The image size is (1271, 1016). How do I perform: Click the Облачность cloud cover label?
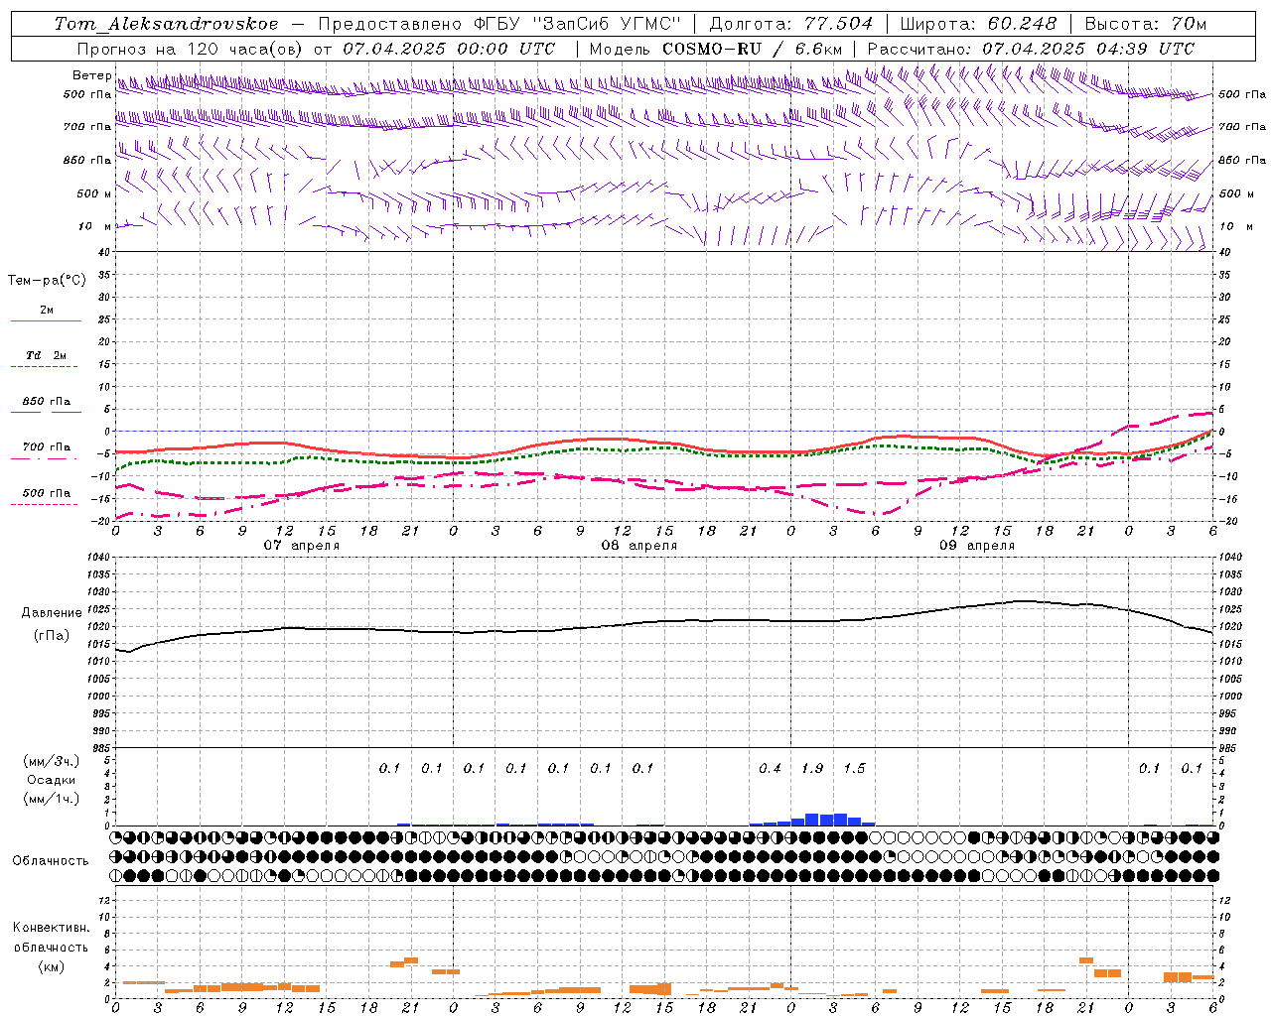point(51,860)
